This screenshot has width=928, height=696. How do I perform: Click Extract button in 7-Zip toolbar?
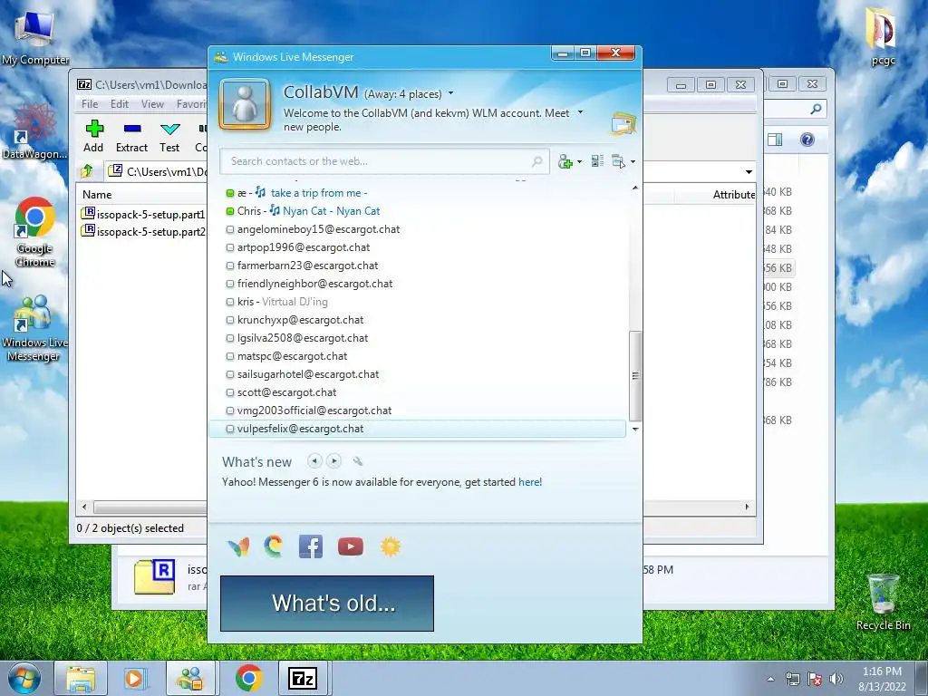[x=131, y=137]
